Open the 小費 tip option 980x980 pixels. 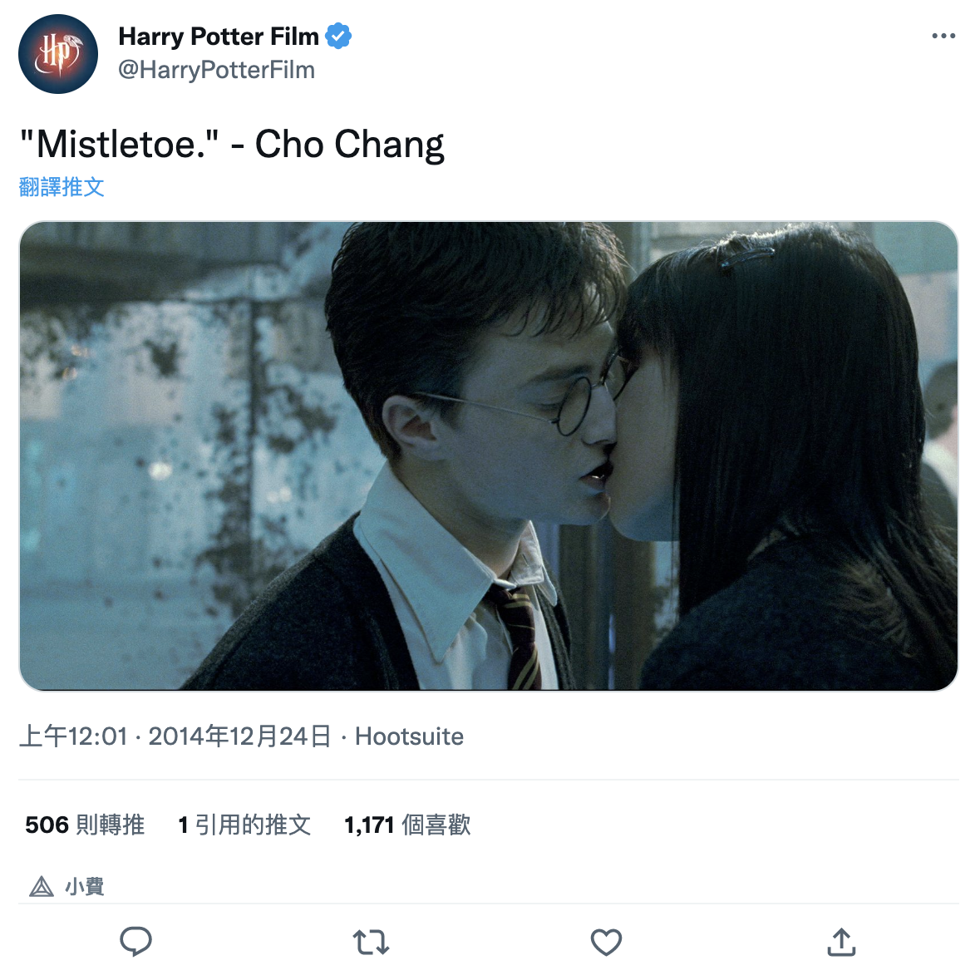pos(66,886)
